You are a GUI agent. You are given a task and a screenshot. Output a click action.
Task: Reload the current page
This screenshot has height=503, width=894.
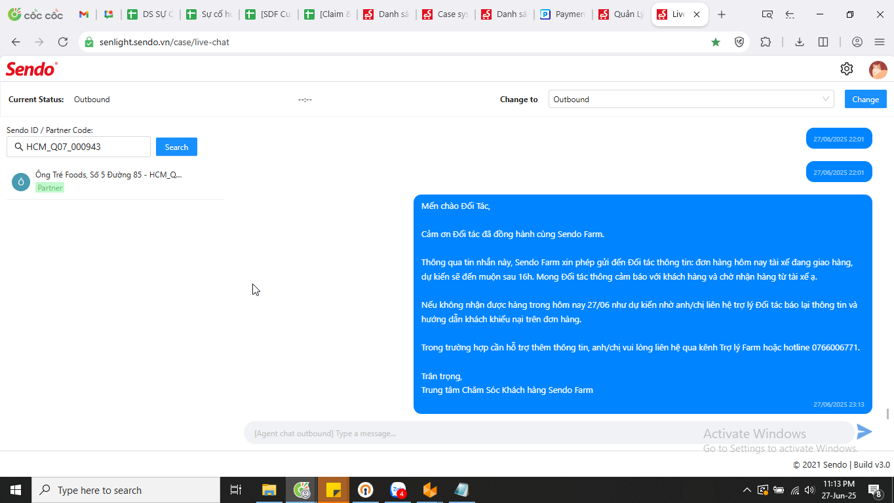[x=63, y=42]
